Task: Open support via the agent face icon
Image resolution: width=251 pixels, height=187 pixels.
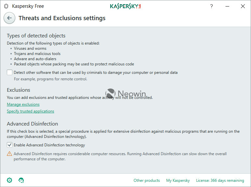Action: (x=21, y=180)
